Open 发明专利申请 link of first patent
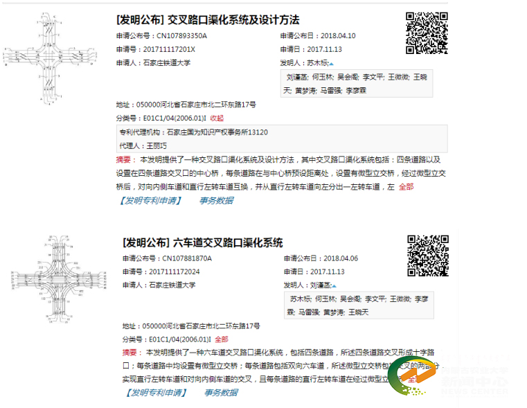 coord(150,200)
